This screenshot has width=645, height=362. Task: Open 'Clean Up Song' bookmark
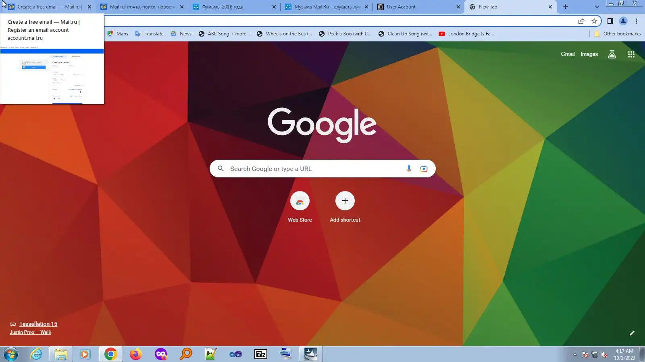click(405, 34)
